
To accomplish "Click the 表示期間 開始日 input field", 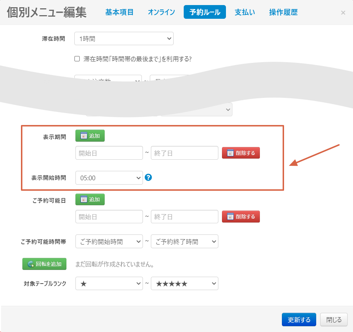I will 109,153.
